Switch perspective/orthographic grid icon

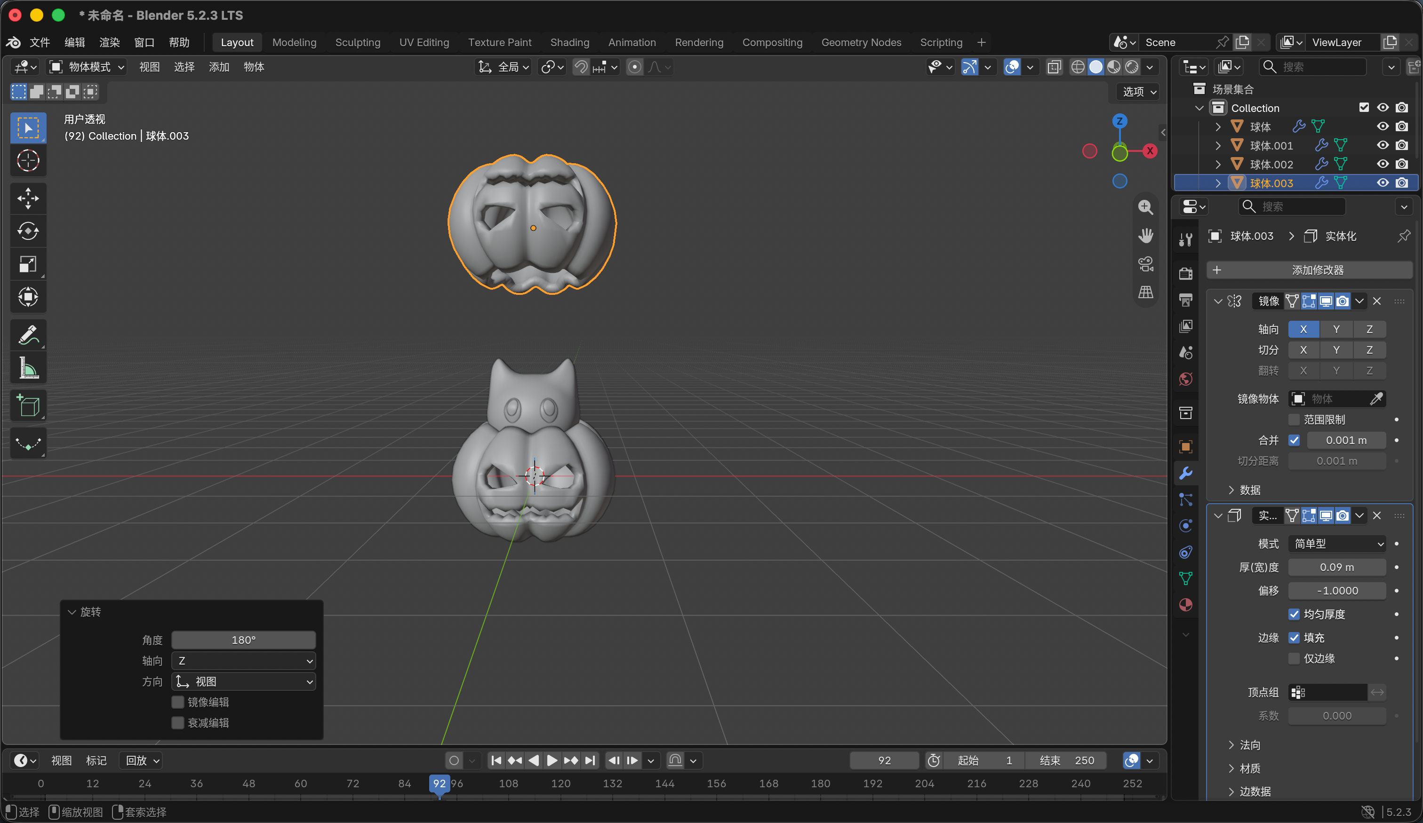point(1145,292)
